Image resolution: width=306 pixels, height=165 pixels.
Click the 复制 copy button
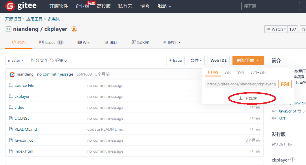click(x=285, y=84)
